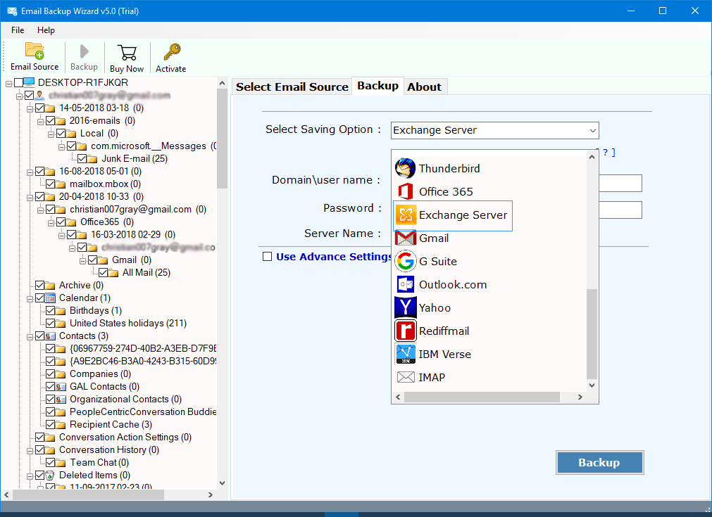Click the Calendar folder icon in the tree
The height and width of the screenshot is (517, 712).
coord(50,298)
